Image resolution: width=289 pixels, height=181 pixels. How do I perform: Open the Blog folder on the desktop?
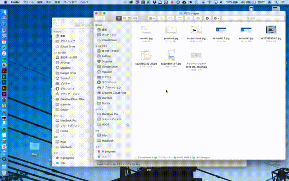34,147
